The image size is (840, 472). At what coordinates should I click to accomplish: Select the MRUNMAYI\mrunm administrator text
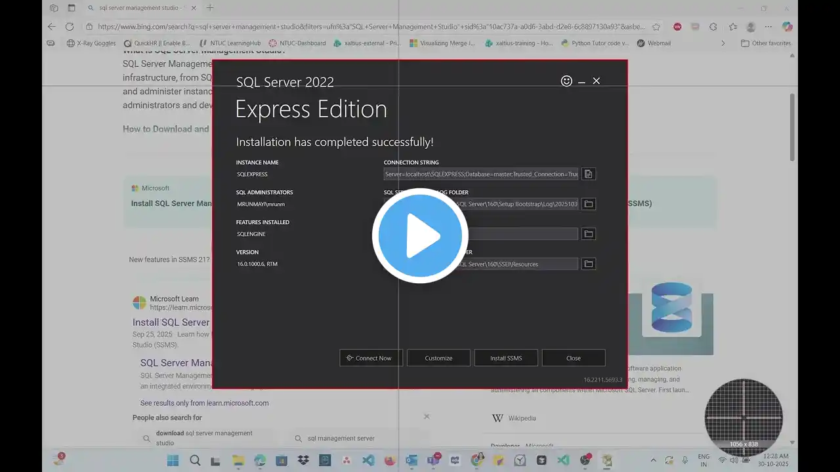[261, 205]
